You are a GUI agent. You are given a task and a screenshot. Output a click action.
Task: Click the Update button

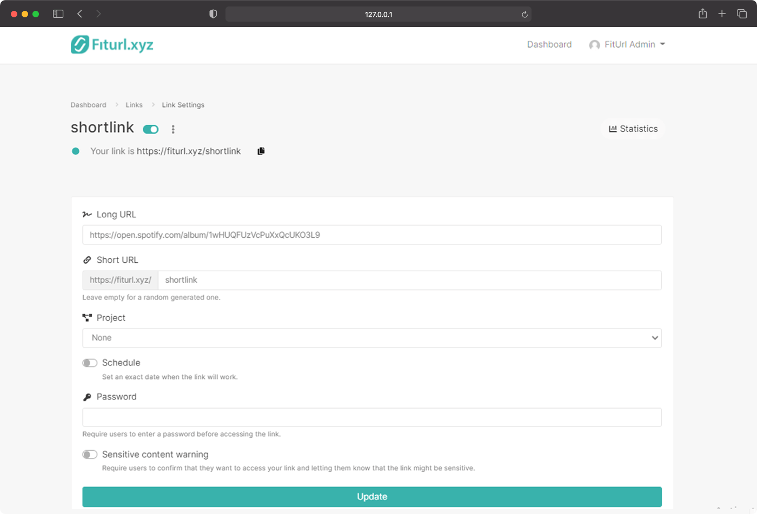pyautogui.click(x=372, y=497)
